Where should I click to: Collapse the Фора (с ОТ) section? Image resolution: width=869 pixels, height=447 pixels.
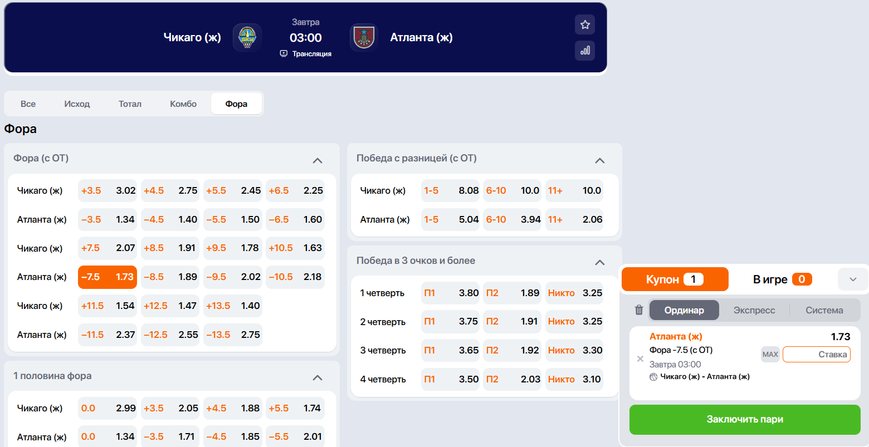coord(318,160)
